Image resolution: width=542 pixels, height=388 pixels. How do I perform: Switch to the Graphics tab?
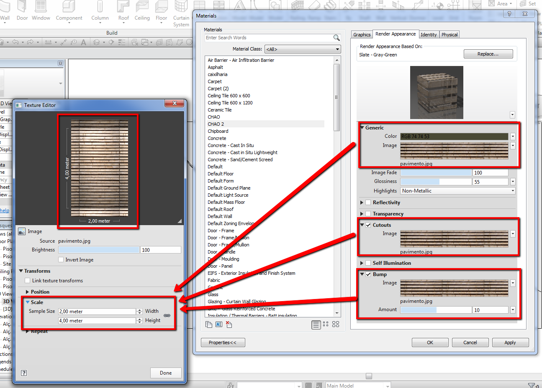[362, 35]
